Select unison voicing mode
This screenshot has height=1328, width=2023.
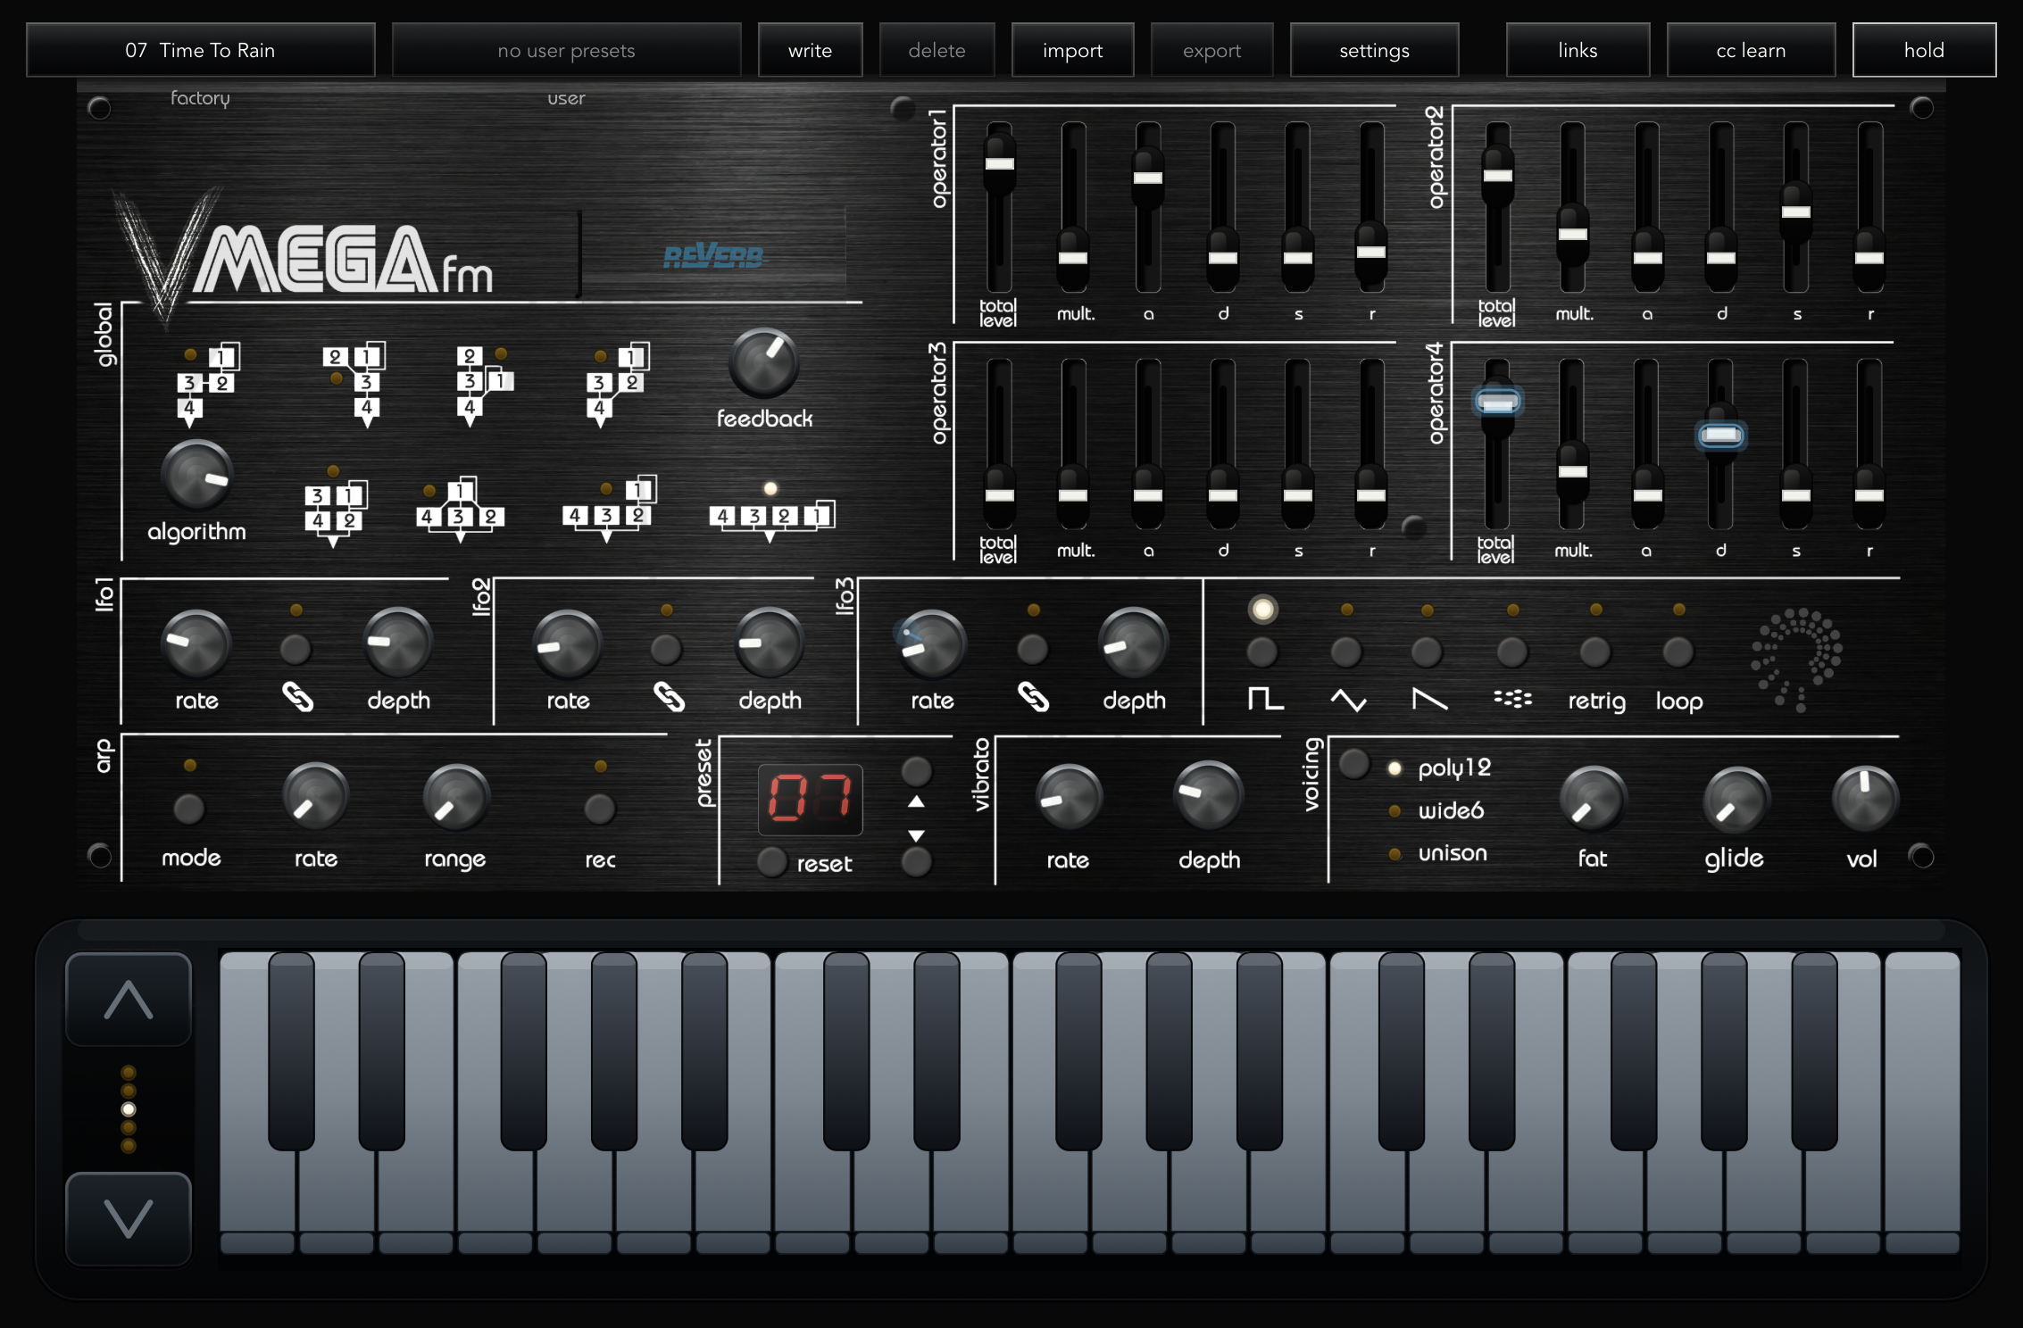point(1453,853)
